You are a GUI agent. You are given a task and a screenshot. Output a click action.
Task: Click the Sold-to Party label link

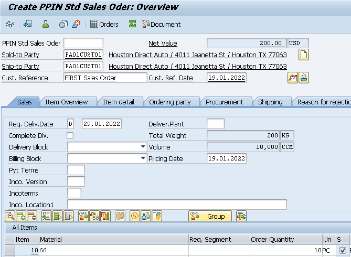click(20, 55)
